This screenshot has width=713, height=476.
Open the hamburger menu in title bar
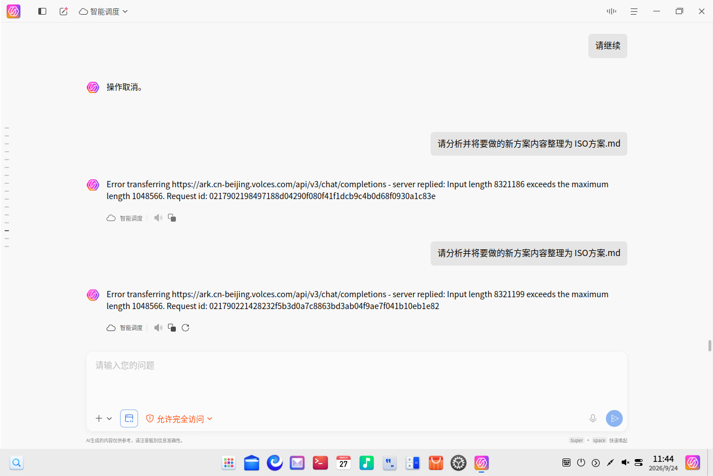click(634, 11)
